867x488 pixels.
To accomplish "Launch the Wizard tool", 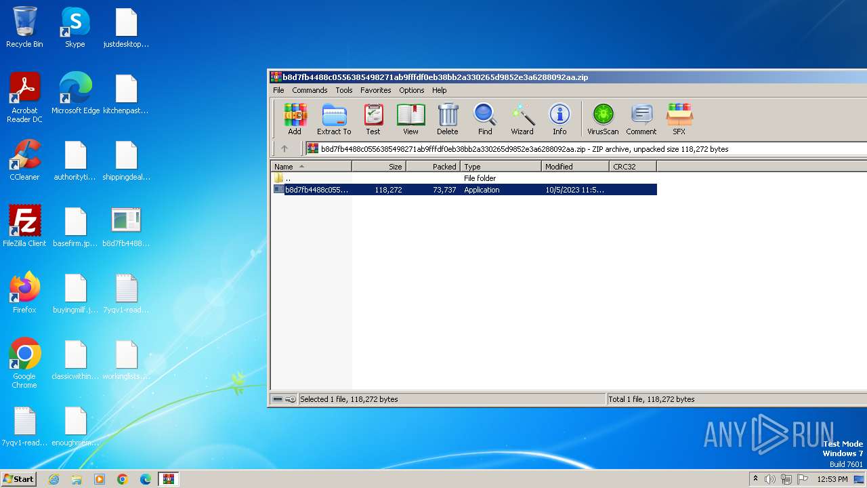I will click(x=522, y=119).
